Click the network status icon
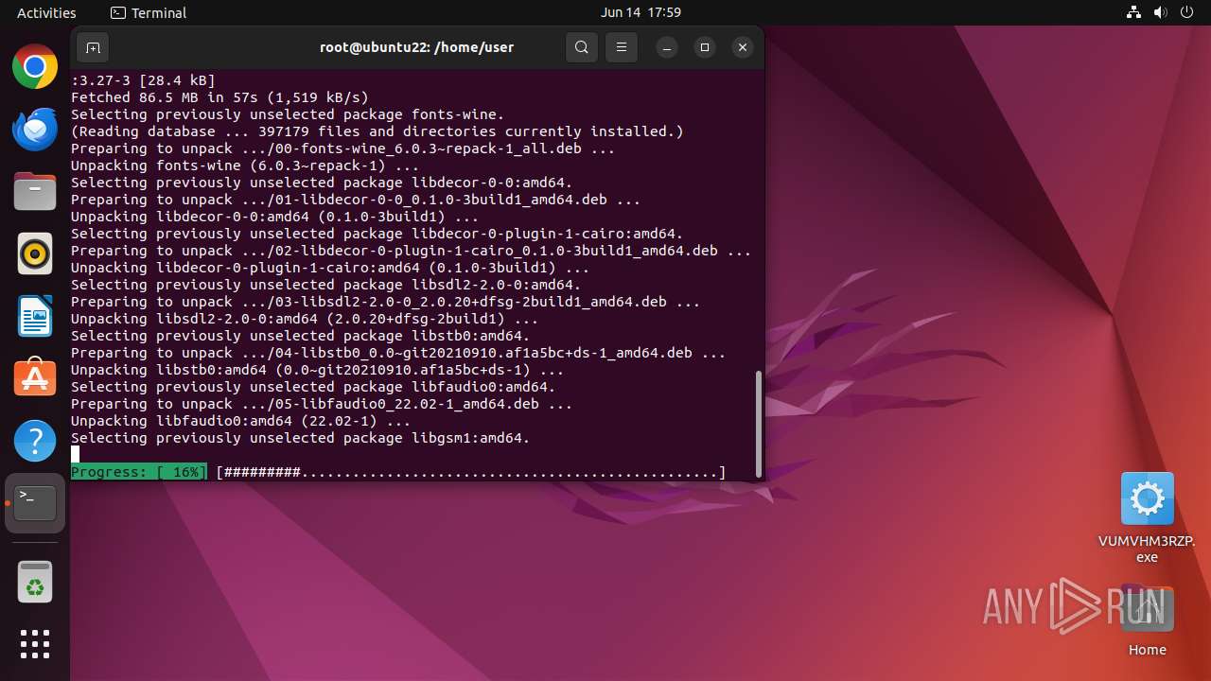The width and height of the screenshot is (1211, 681). (1134, 12)
